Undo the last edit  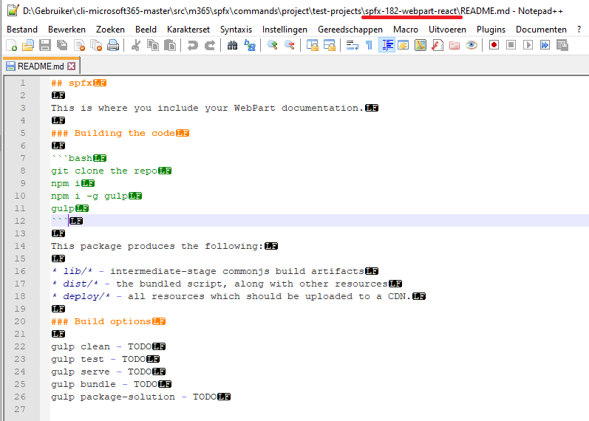[x=192, y=46]
